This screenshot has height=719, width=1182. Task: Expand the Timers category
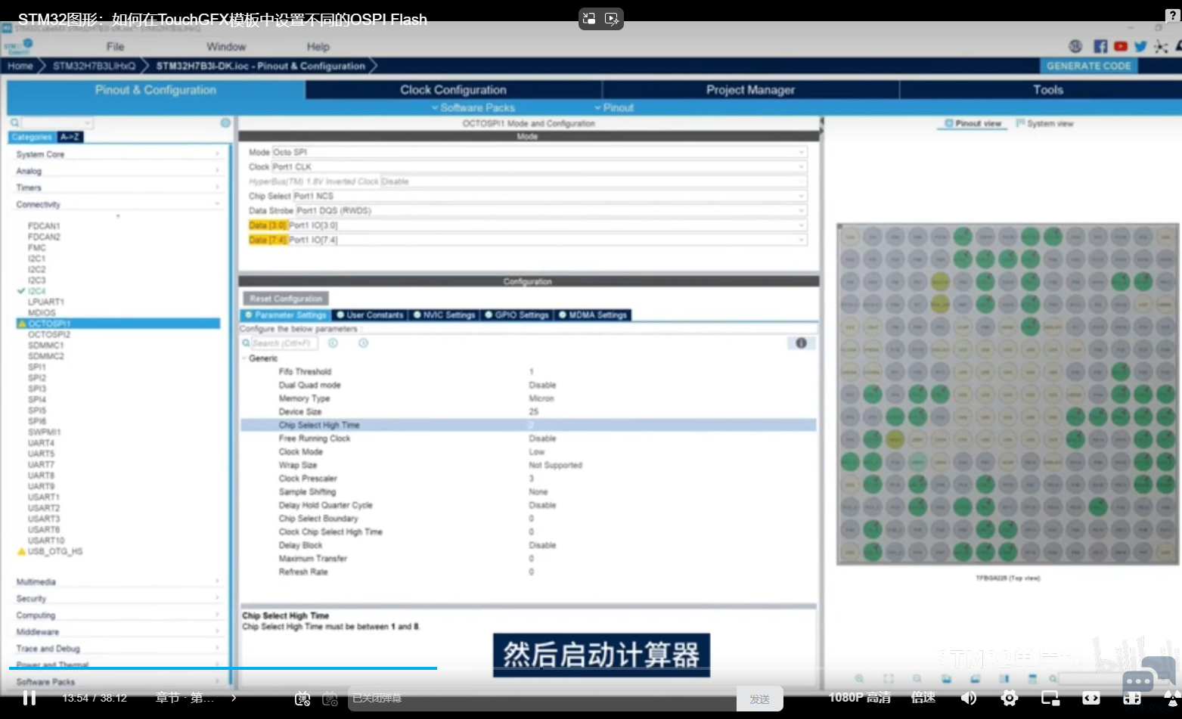[117, 187]
